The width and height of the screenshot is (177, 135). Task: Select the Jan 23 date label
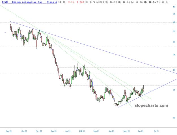pos(68,131)
